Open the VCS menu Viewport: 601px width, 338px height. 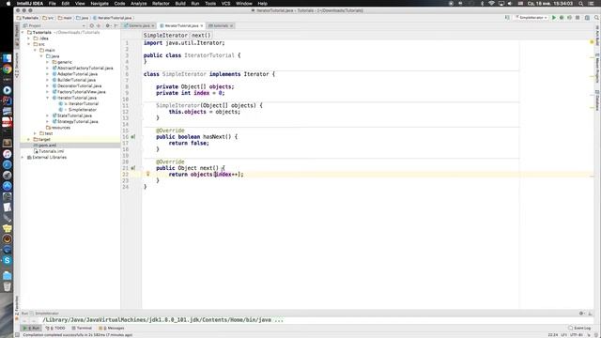click(x=225, y=4)
